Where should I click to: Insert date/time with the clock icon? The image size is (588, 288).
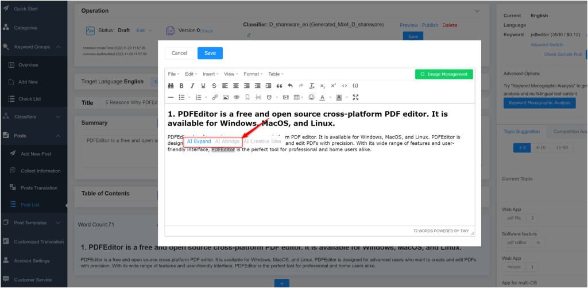[x=269, y=97]
